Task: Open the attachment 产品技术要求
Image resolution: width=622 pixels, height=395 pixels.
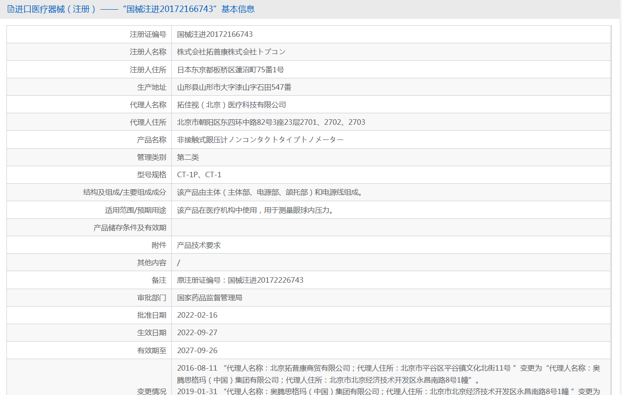Action: (199, 245)
